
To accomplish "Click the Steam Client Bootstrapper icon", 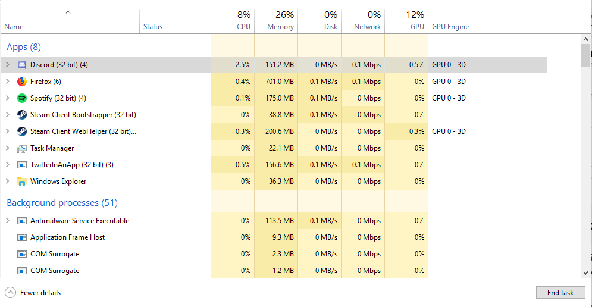I will pos(22,115).
